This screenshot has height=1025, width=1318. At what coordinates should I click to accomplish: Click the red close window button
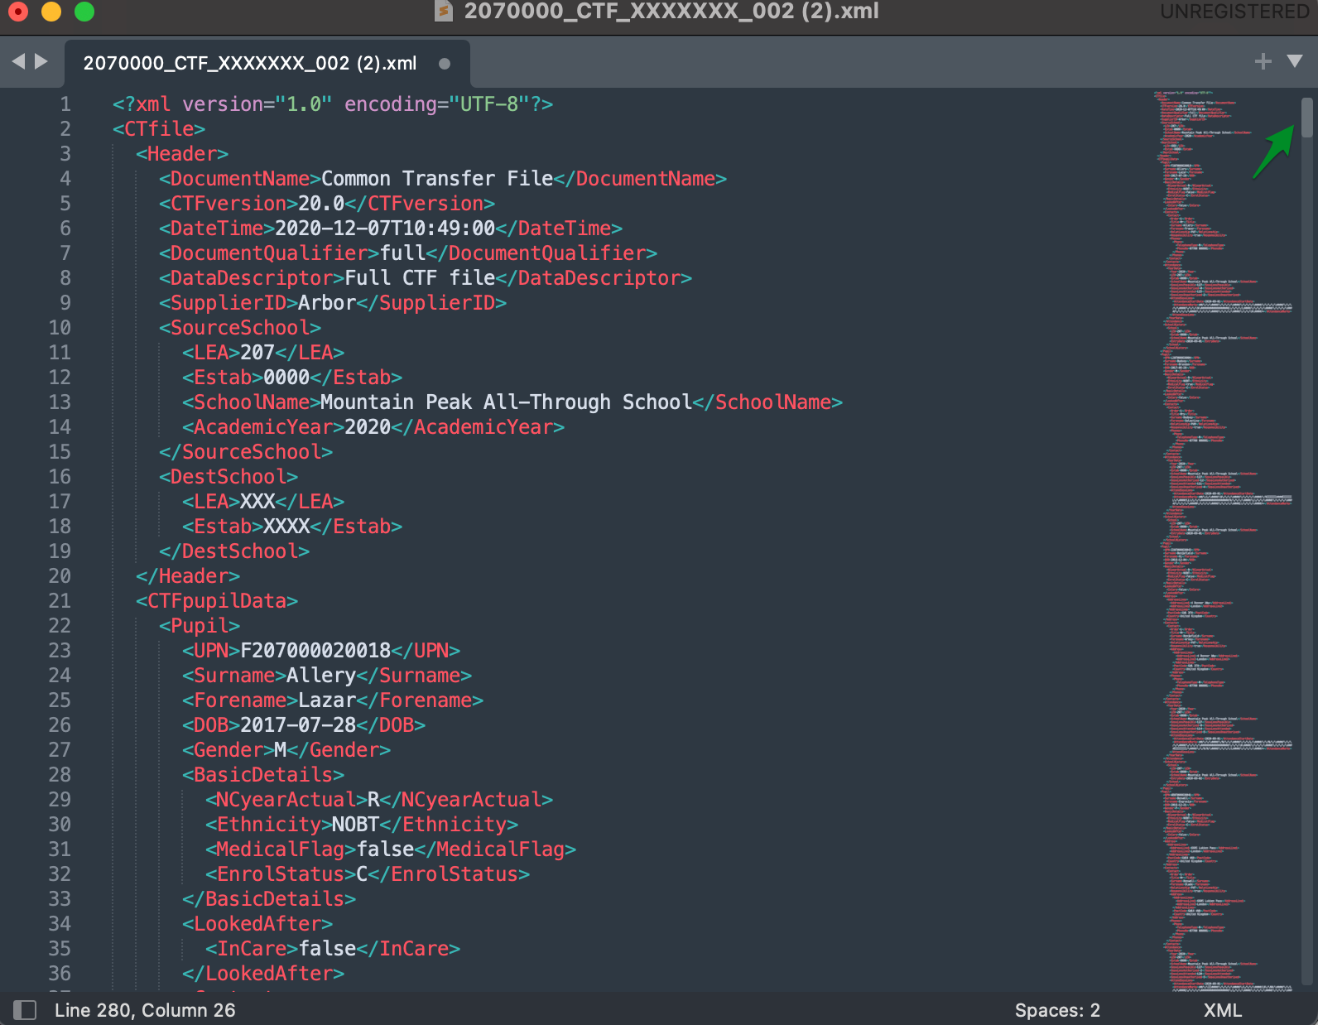[x=18, y=12]
